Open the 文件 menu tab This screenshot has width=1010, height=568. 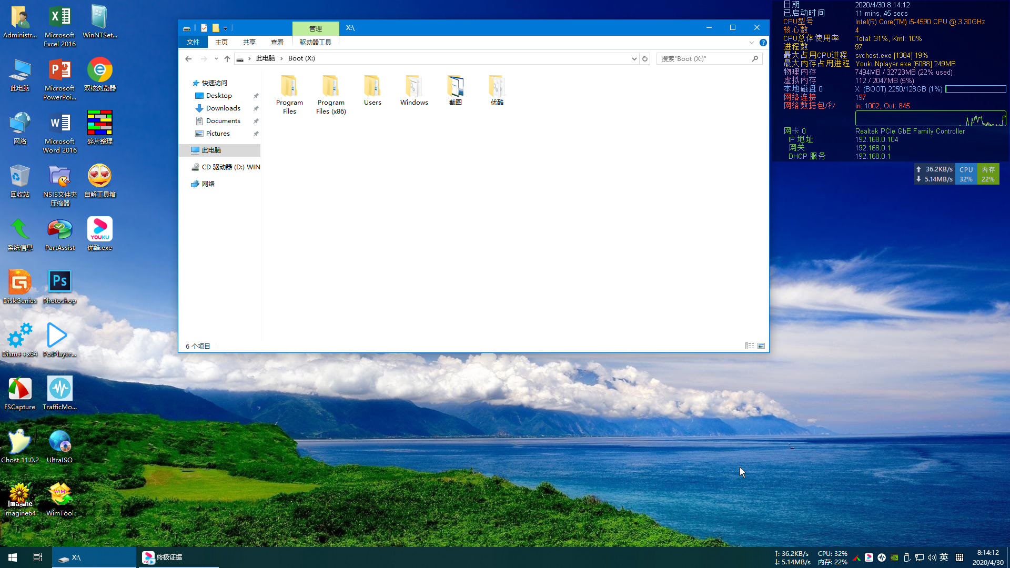[193, 42]
